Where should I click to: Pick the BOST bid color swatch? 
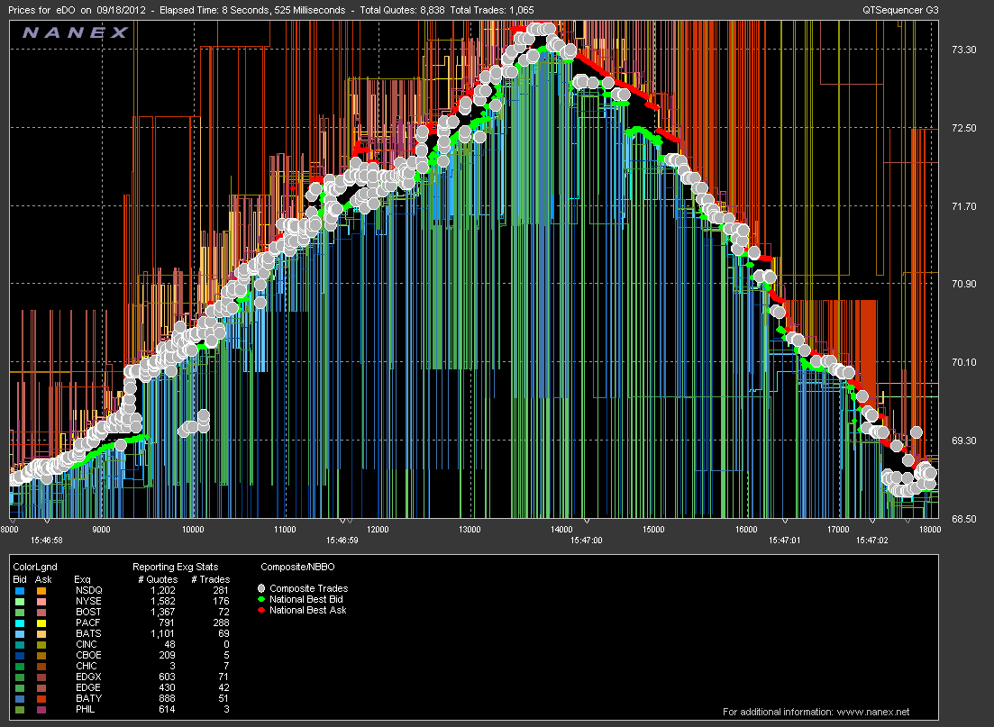coord(20,613)
